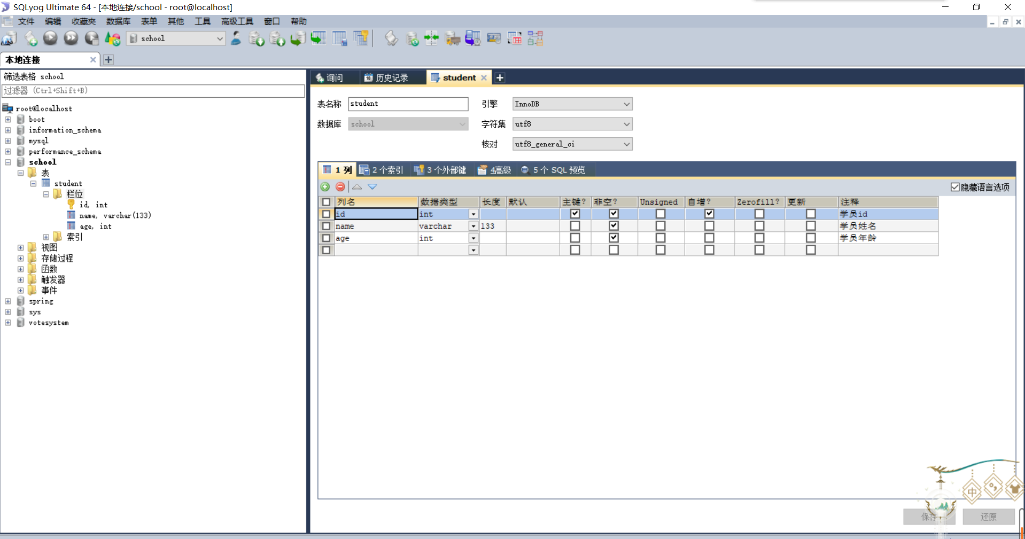
Task: Click the Scheduled Backup icon
Action: [x=473, y=38]
